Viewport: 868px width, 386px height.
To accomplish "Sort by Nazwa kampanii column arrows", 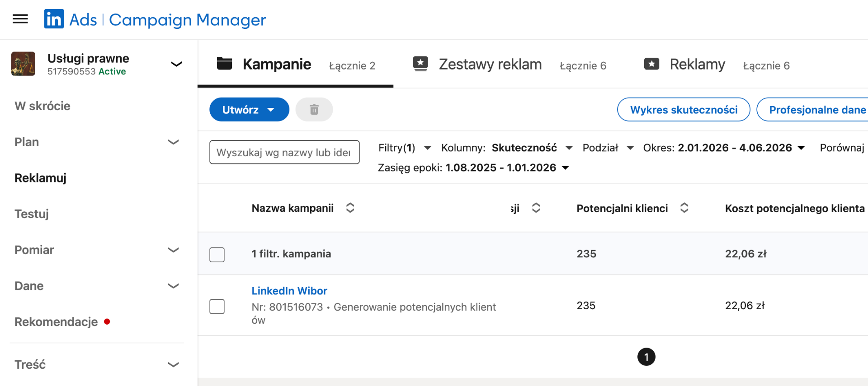I will [350, 208].
